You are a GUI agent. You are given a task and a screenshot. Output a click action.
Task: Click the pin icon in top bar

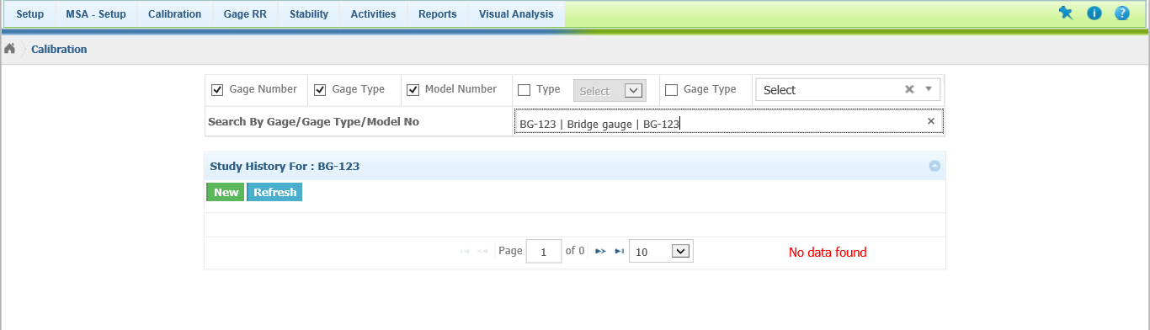point(1066,13)
